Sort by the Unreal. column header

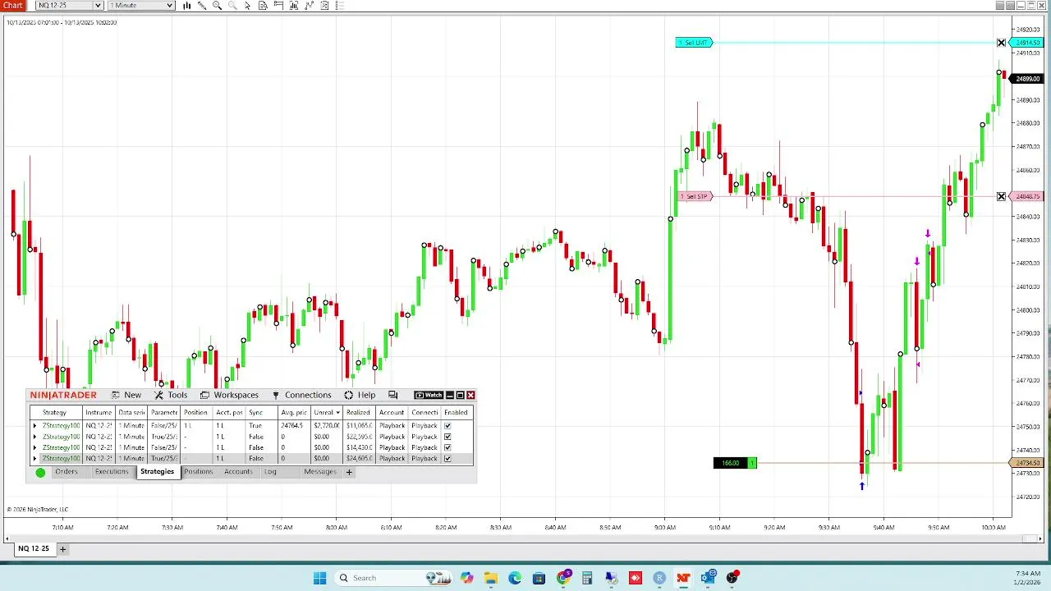tap(326, 413)
